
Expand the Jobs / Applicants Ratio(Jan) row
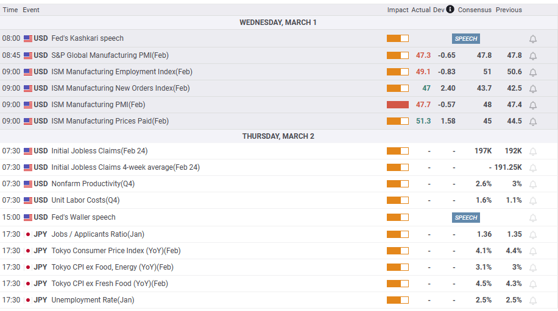97,234
